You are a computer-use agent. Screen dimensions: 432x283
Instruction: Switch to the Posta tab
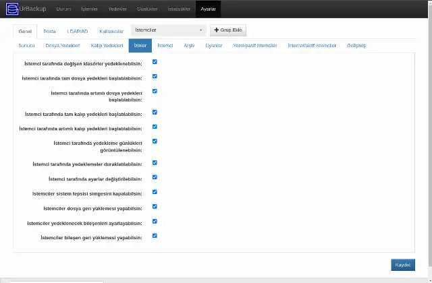(x=49, y=32)
